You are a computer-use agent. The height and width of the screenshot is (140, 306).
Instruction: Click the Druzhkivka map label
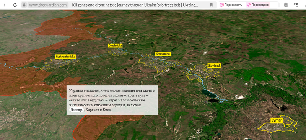point(115,46)
